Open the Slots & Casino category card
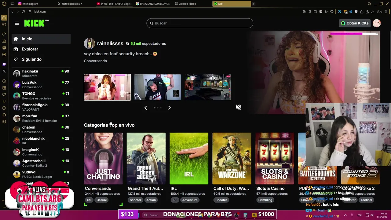This screenshot has height=220, width=391. click(x=275, y=159)
